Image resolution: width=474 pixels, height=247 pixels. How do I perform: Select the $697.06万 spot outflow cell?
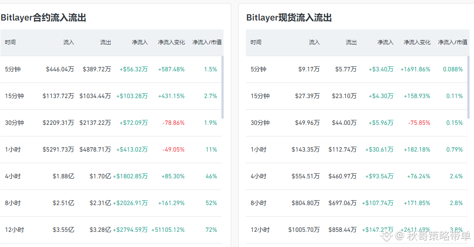pyautogui.click(x=343, y=203)
